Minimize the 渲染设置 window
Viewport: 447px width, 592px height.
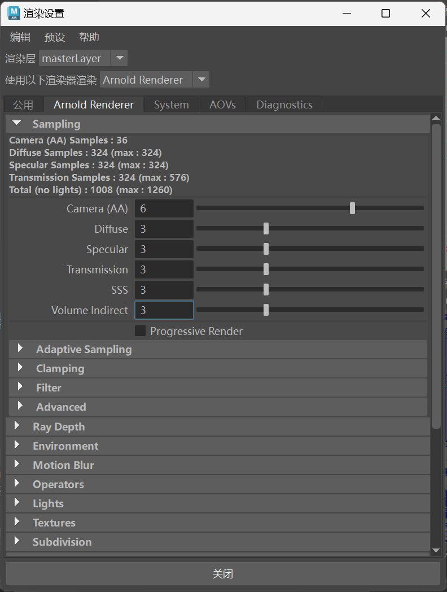(347, 13)
